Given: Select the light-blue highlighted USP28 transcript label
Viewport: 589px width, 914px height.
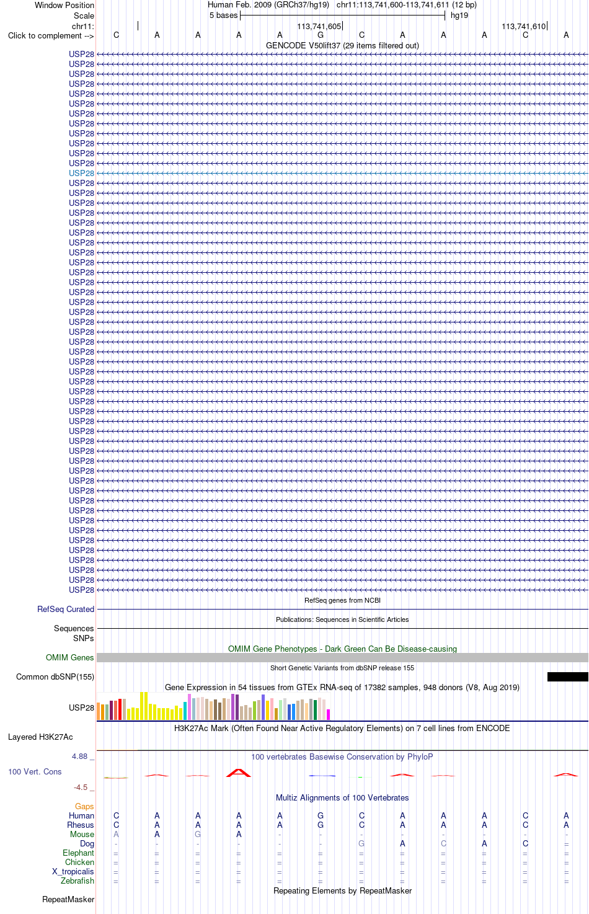Looking at the screenshot, I should point(82,173).
